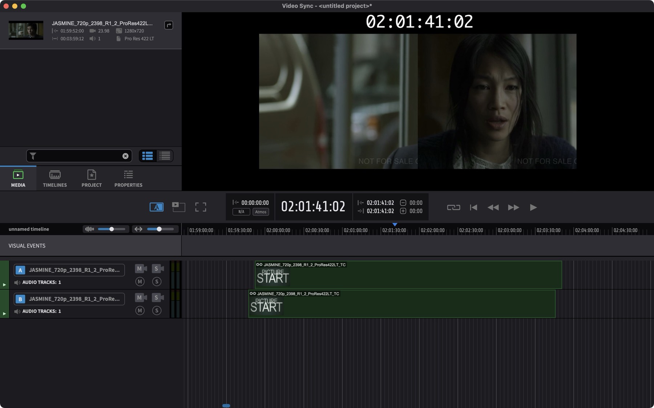This screenshot has height=408, width=654.
Task: Solo video on track B
Action: point(157,298)
